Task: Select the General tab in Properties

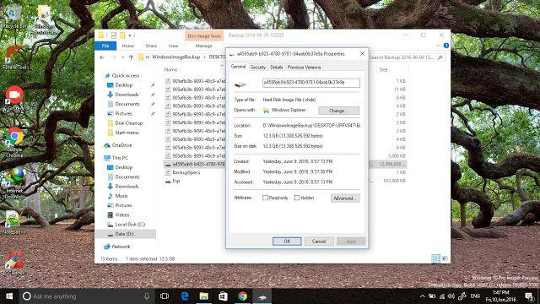Action: point(238,67)
